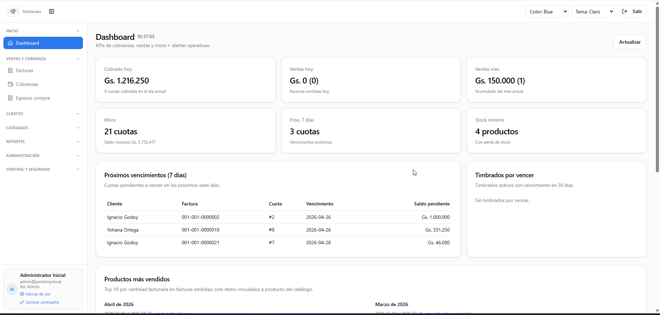The image size is (660, 315).
Task: Open Egresos compra in the sidebar
Action: [x=43, y=98]
